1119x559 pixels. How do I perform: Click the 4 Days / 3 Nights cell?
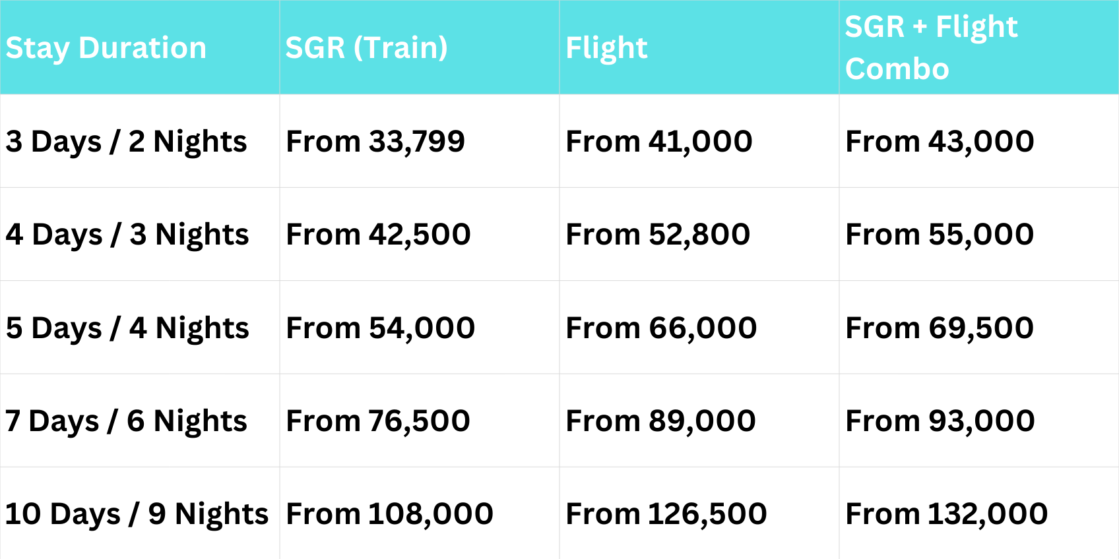127,235
